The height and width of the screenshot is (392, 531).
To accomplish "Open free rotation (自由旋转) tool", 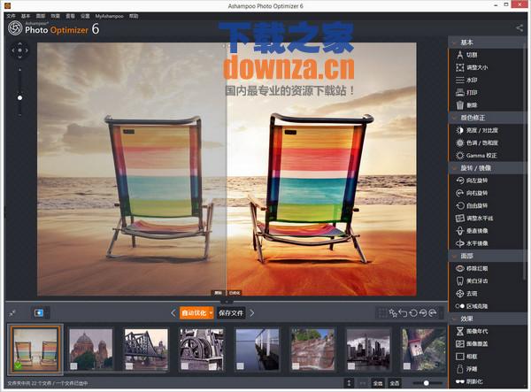I will (x=472, y=205).
